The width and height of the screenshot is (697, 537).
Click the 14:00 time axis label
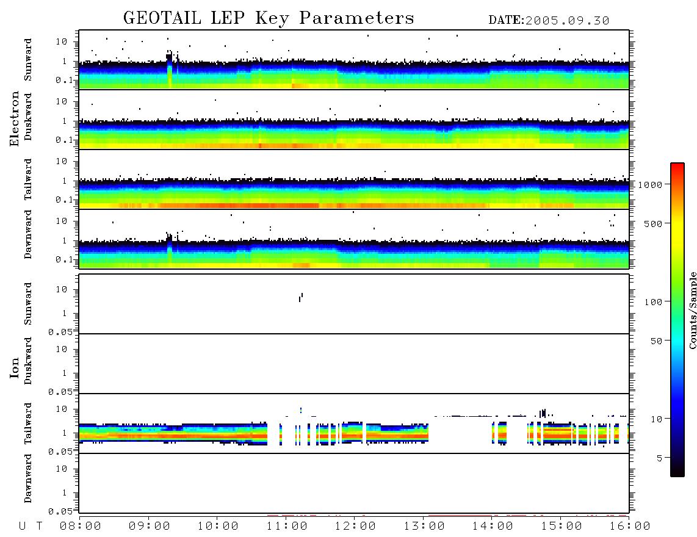[493, 526]
